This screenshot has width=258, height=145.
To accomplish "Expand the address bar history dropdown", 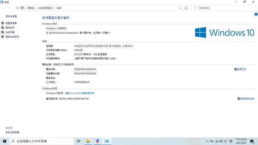I will pyautogui.click(x=180, y=8).
